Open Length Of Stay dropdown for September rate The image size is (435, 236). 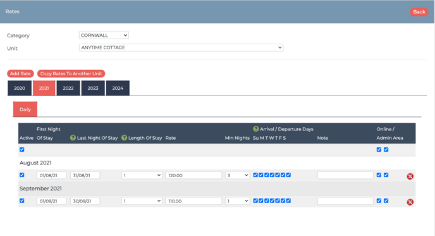point(142,201)
